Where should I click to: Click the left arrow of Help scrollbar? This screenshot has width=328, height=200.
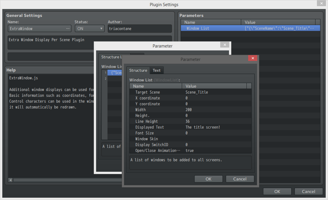pos(10,180)
